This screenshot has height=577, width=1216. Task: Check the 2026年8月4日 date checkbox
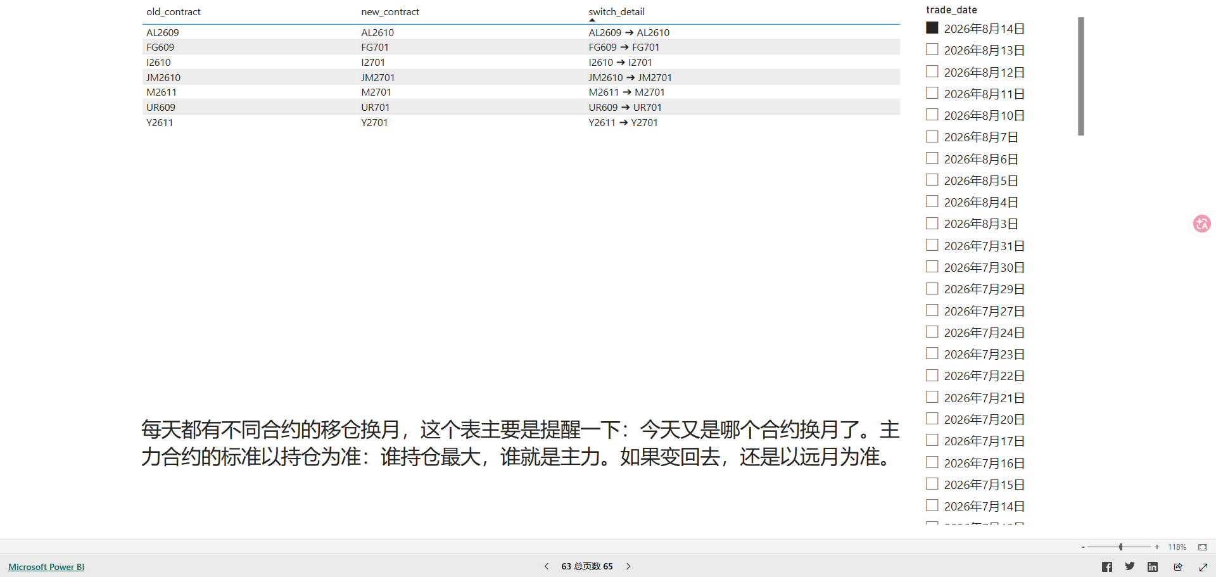932,201
